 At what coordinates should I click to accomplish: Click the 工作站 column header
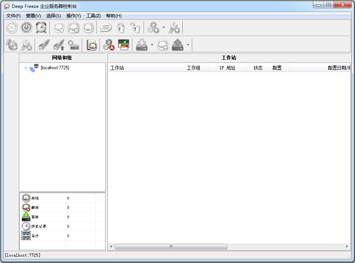pos(146,68)
